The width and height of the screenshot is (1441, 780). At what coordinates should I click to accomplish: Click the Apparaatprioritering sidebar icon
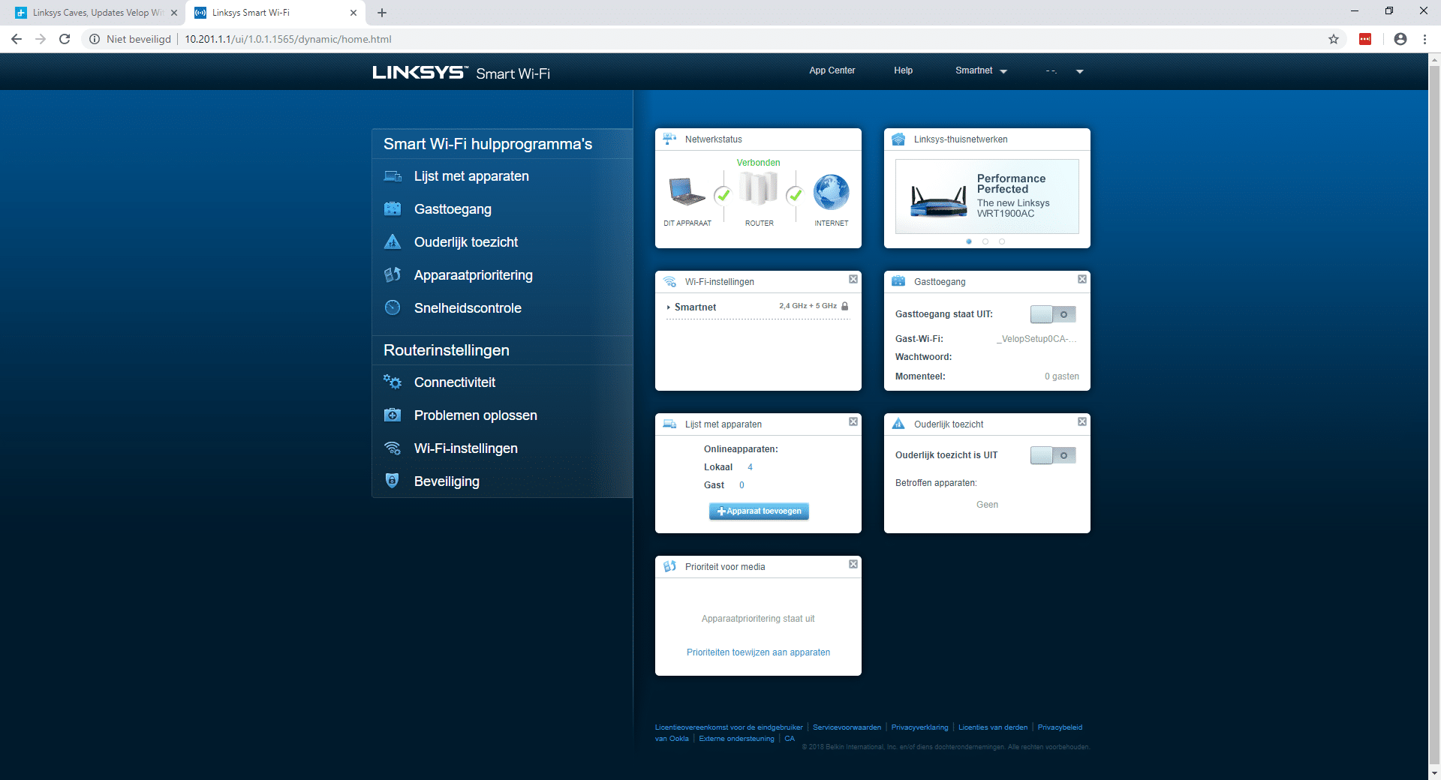click(393, 274)
